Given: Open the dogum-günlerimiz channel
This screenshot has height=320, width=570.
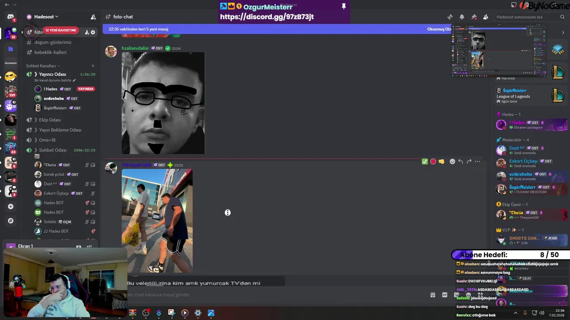Looking at the screenshot, I should pyautogui.click(x=53, y=42).
